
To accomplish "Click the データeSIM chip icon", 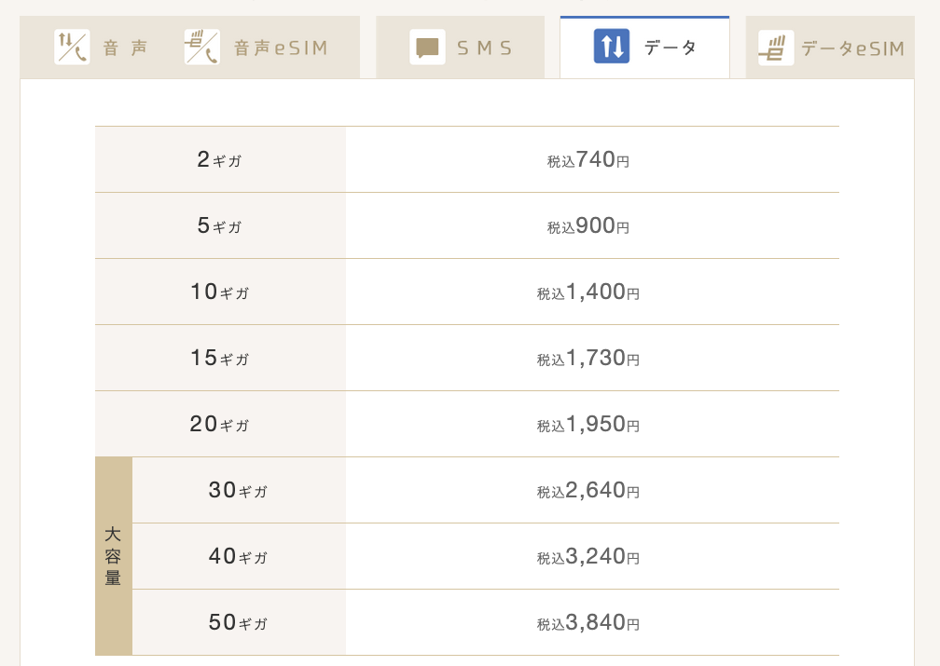I will pos(776,48).
